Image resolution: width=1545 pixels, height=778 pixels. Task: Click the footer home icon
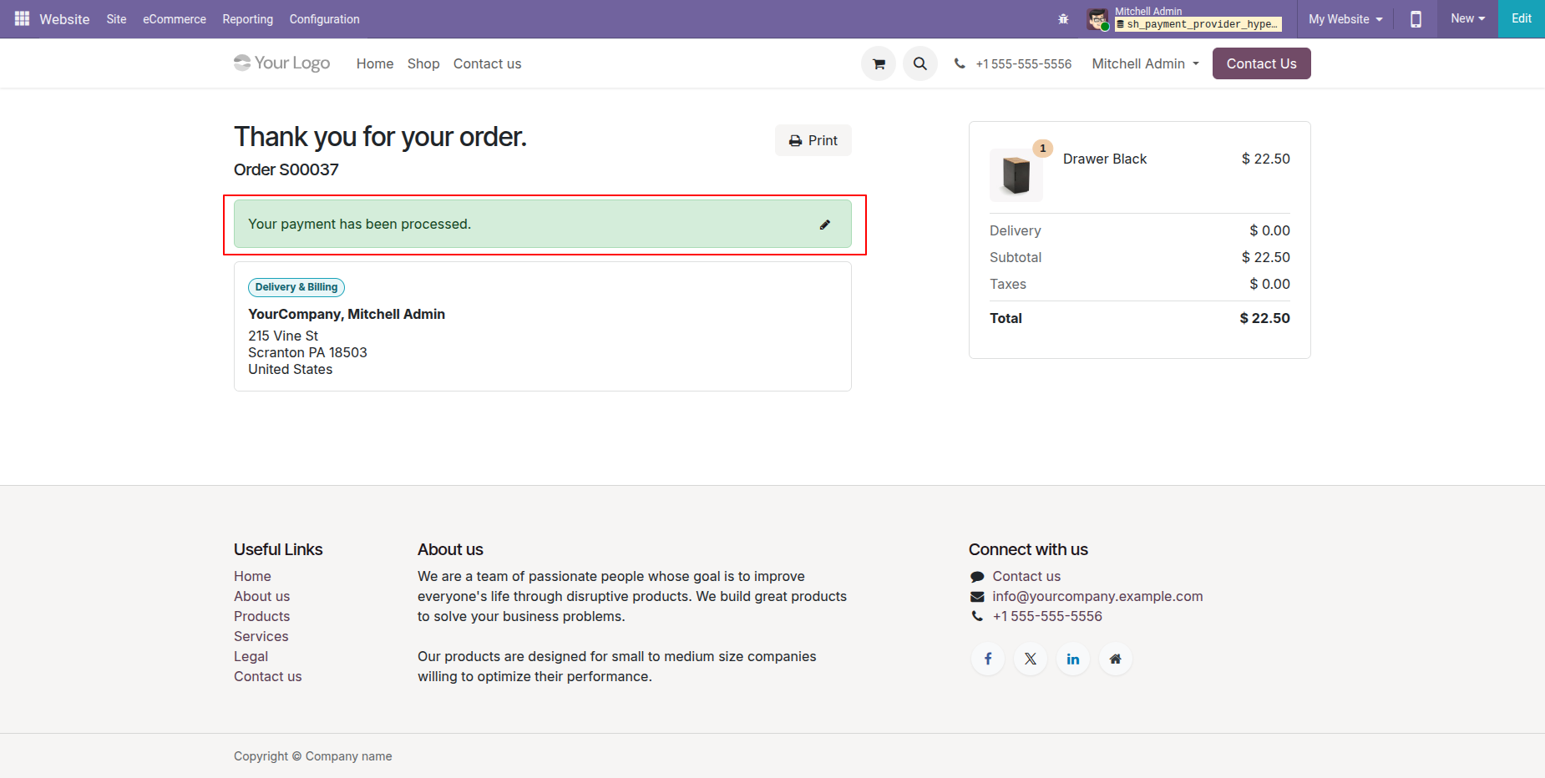coord(1115,659)
